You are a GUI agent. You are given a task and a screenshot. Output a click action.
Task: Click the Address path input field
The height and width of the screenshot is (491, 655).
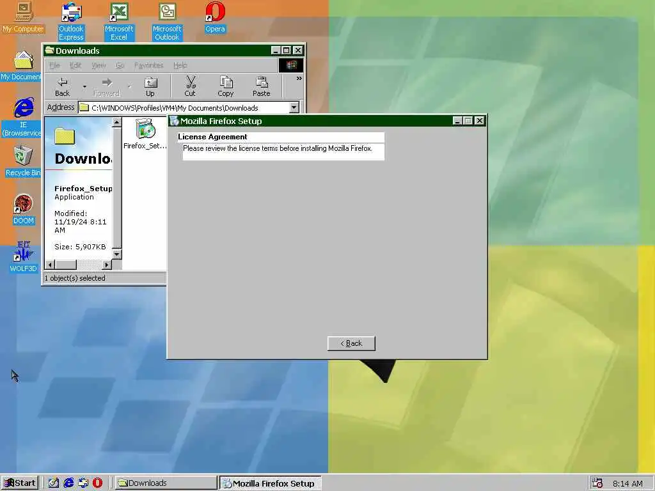(x=184, y=107)
